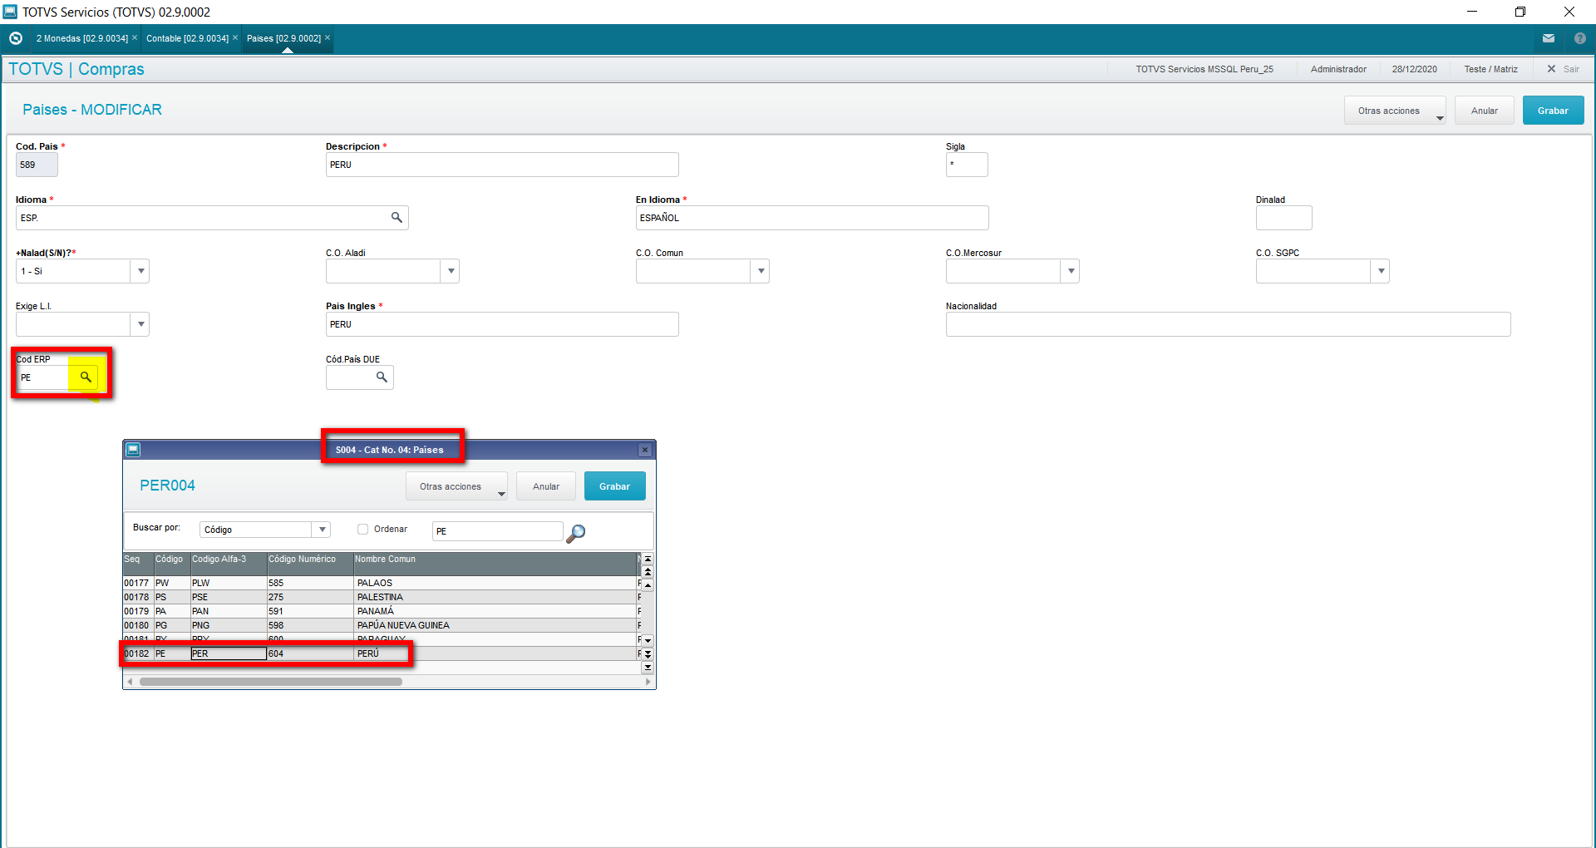This screenshot has height=848, width=1596.
Task: Open Cod ERP lookup magnifier
Action: point(86,377)
